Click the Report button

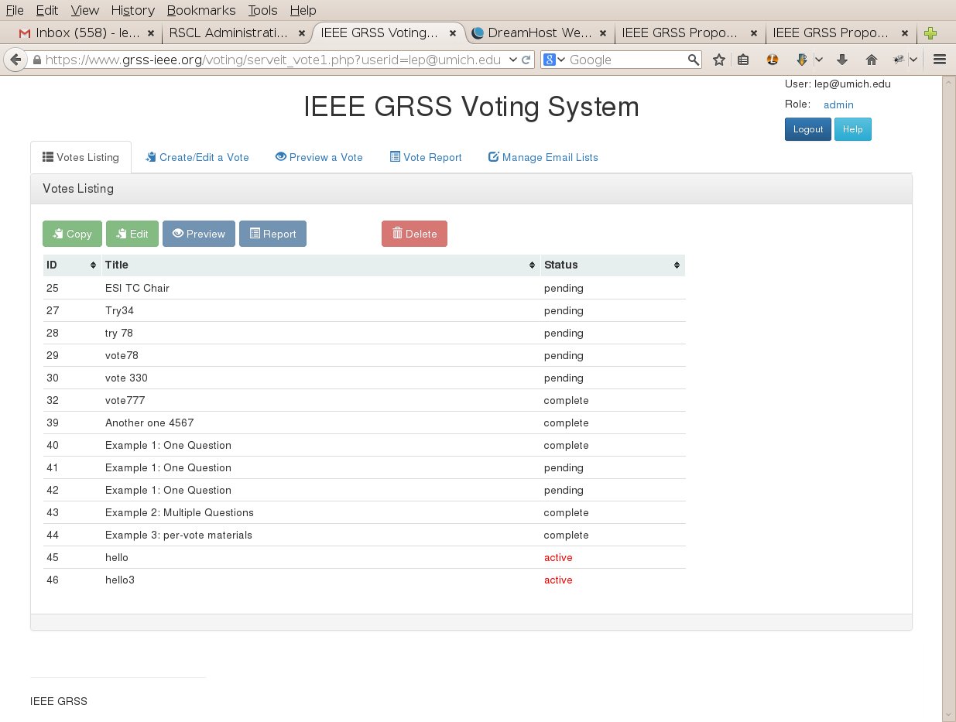(272, 234)
